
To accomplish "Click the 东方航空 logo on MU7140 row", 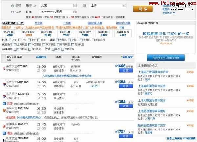I will tap(4, 96).
